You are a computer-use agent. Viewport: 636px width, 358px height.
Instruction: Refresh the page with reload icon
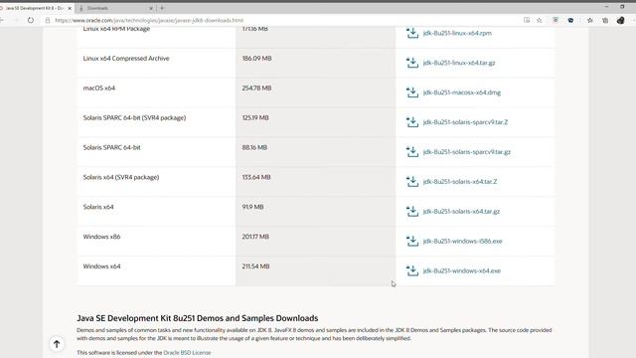pyautogui.click(x=31, y=20)
